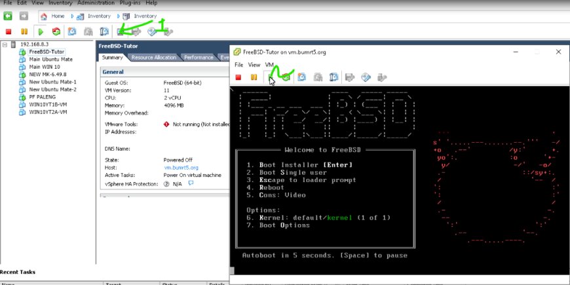Open the console window View menu
This screenshot has height=285, width=570.
click(x=254, y=65)
